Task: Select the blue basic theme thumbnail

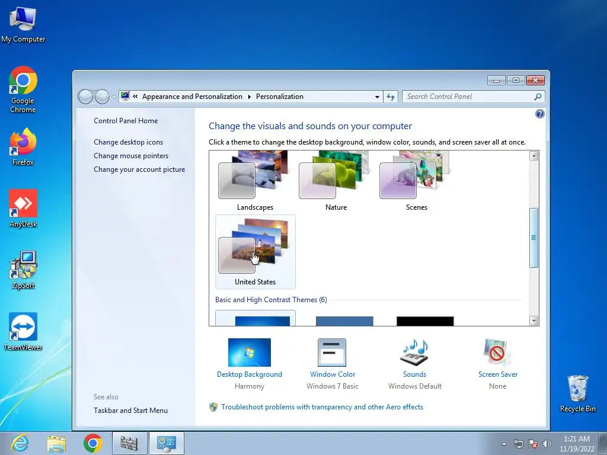Action: point(262,321)
